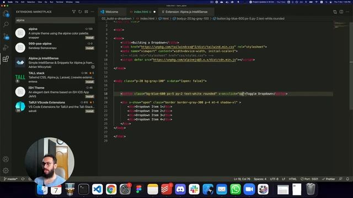Install the TALL stack extension
The image size is (353, 198).
coord(89,82)
